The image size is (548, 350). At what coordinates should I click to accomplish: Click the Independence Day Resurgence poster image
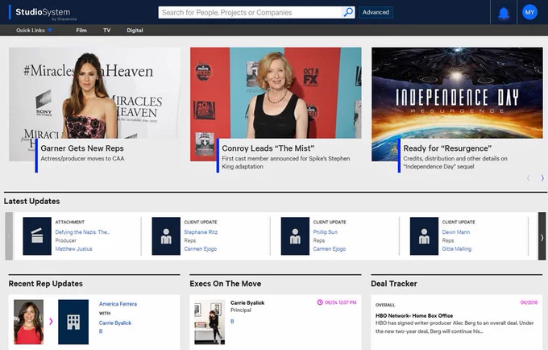457,93
